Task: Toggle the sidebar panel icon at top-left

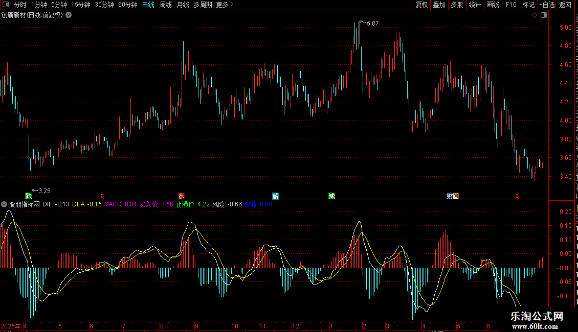Action: pos(6,5)
